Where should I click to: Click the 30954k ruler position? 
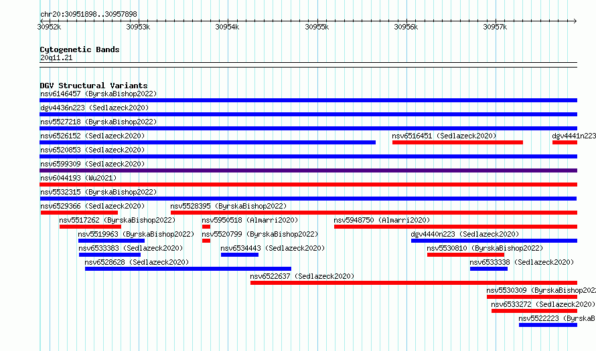coord(227,27)
